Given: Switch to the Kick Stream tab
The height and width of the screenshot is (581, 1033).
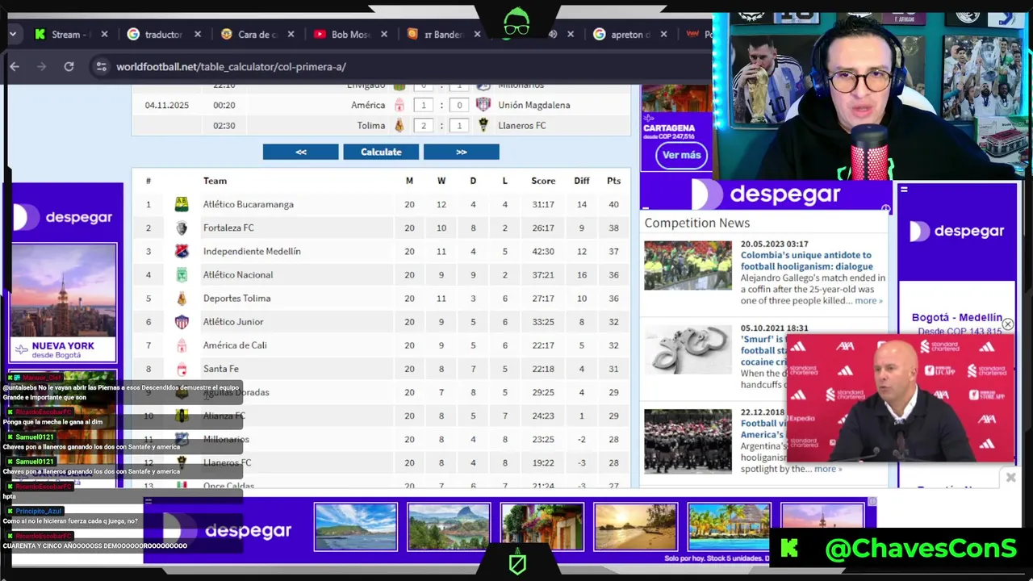Looking at the screenshot, I should 69,35.
